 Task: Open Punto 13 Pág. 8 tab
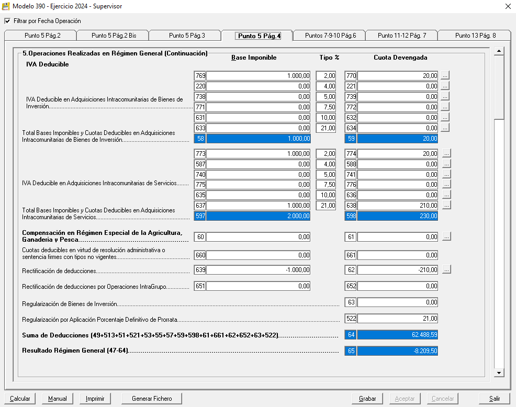click(475, 35)
